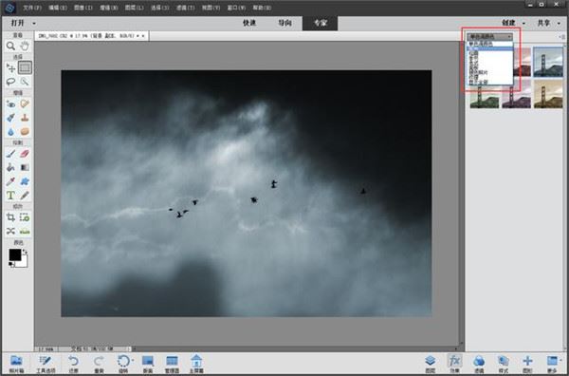569x376 pixels.
Task: Switch to 快速 mode tab
Action: 249,23
